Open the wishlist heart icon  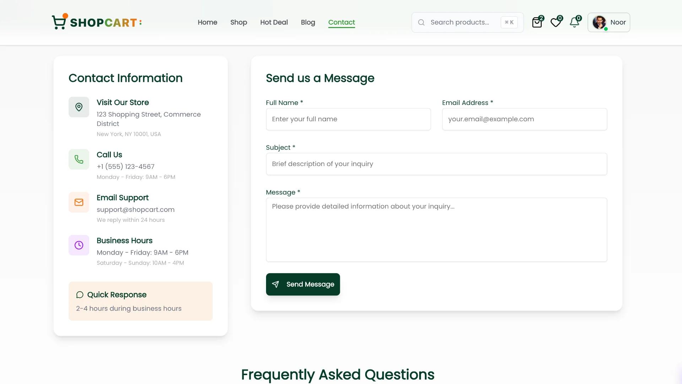(556, 22)
